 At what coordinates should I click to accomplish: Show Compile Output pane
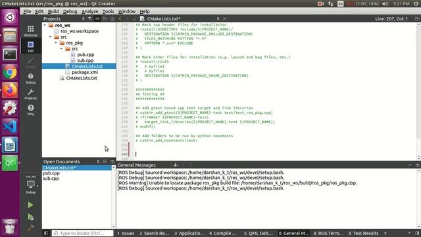(x=223, y=233)
